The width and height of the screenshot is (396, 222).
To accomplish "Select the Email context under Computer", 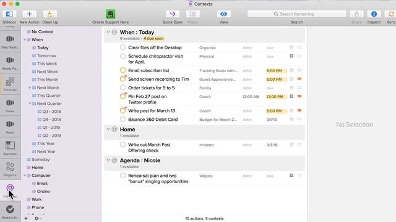I will click(x=42, y=184).
